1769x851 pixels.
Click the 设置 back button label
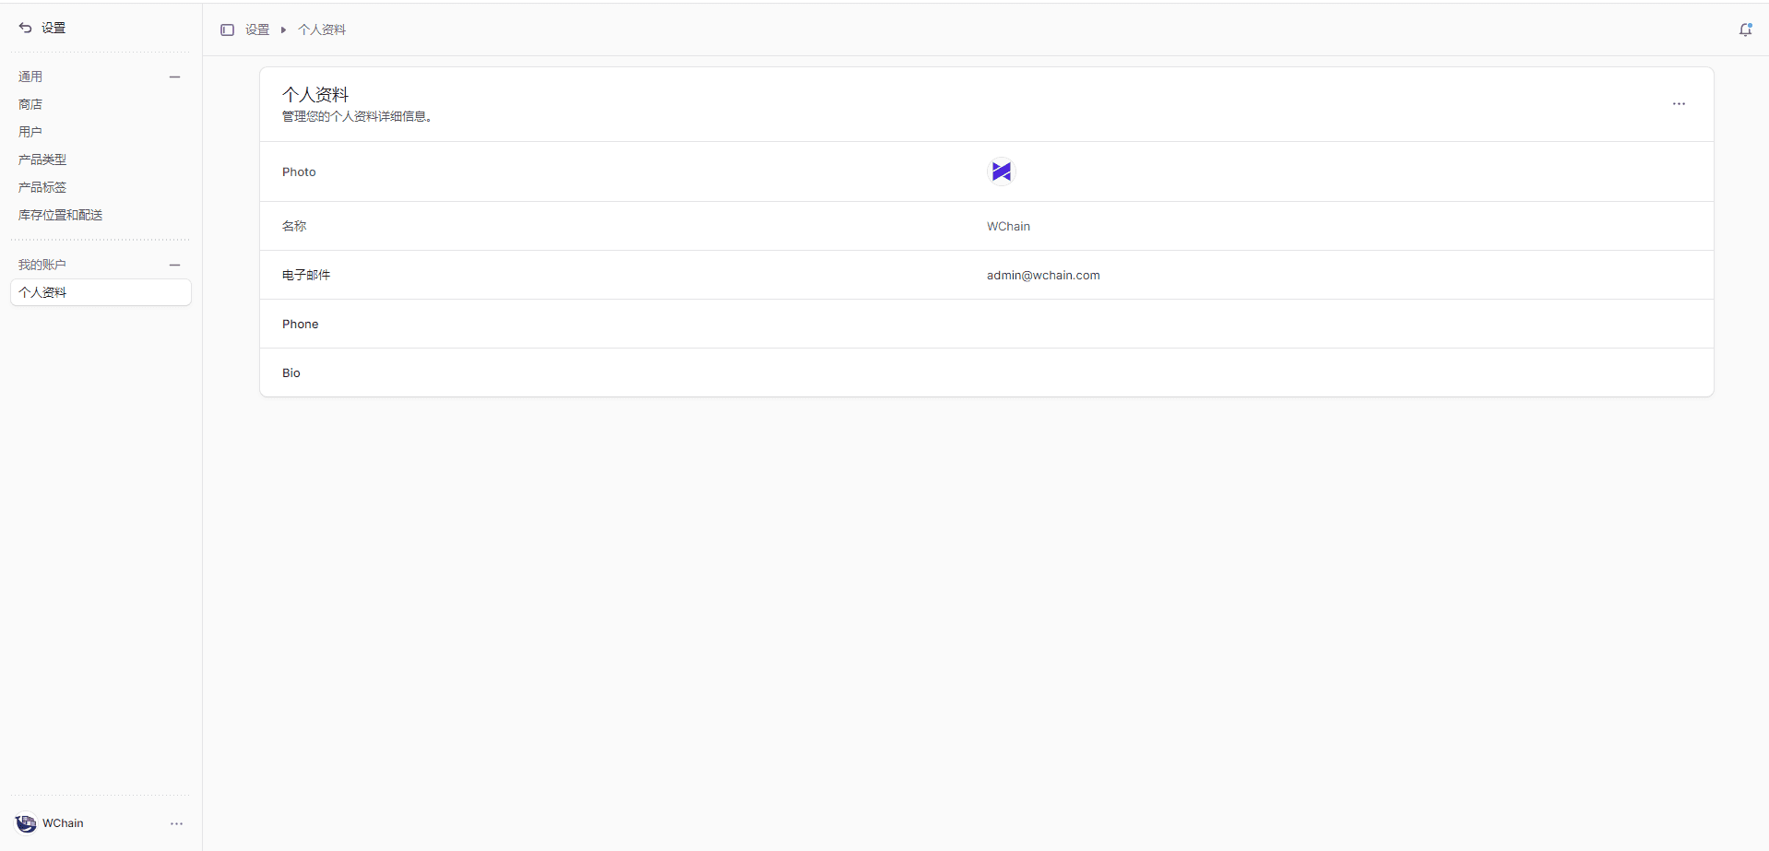pyautogui.click(x=53, y=28)
